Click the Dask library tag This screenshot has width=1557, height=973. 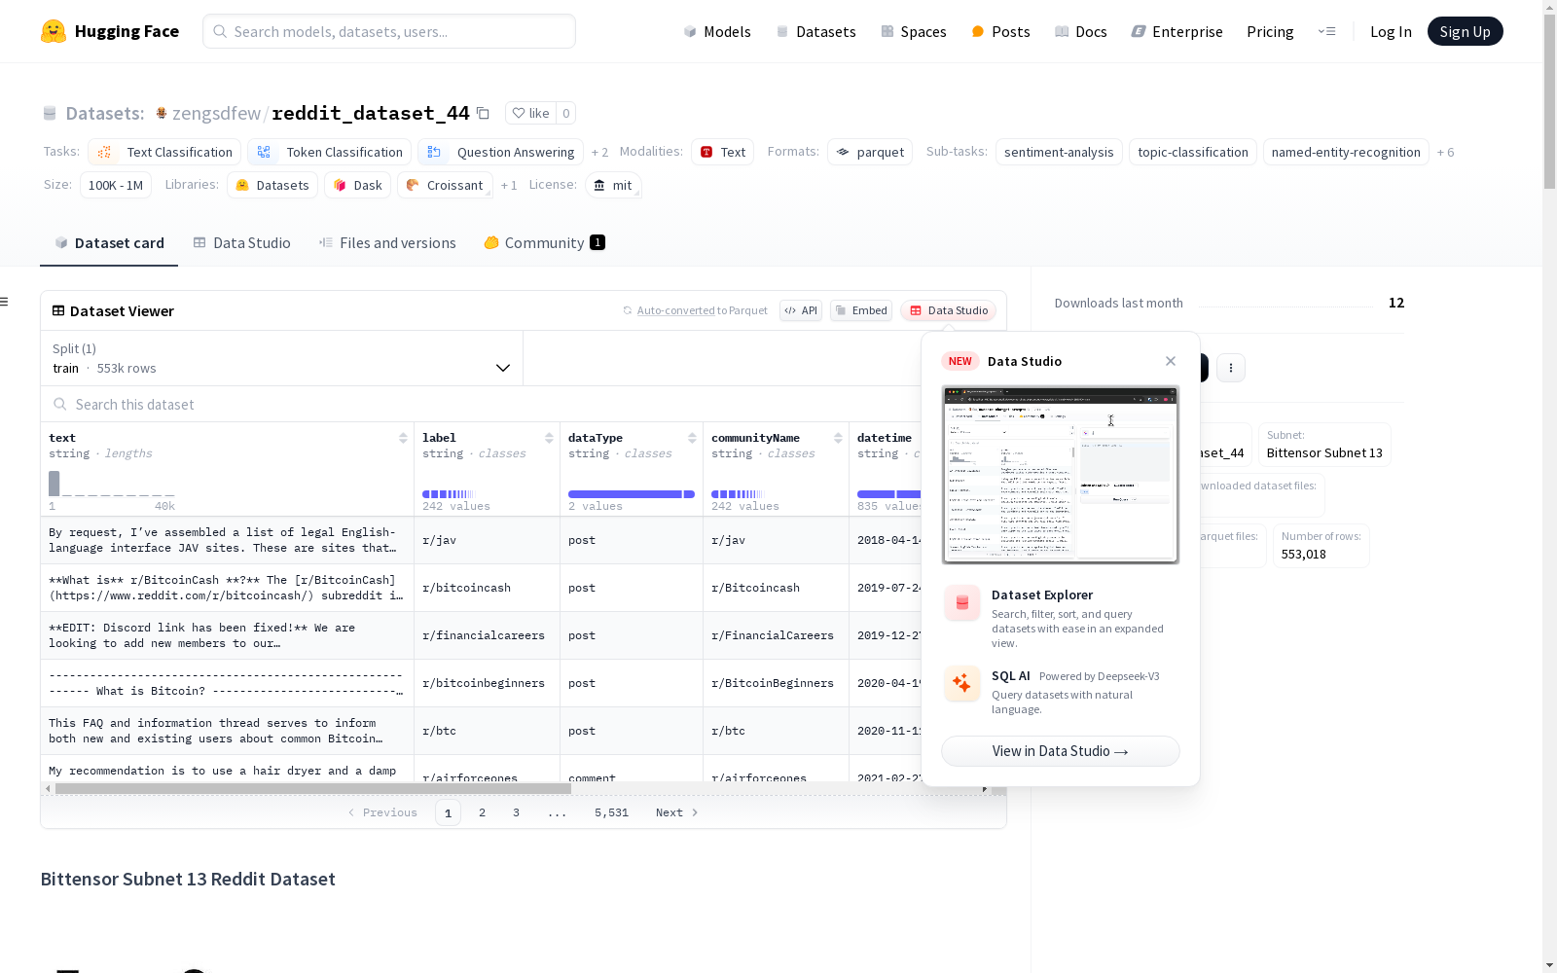coord(357,185)
